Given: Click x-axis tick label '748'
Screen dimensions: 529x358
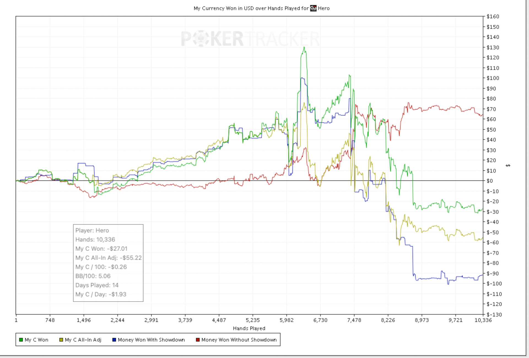Looking at the screenshot, I should (x=50, y=320).
